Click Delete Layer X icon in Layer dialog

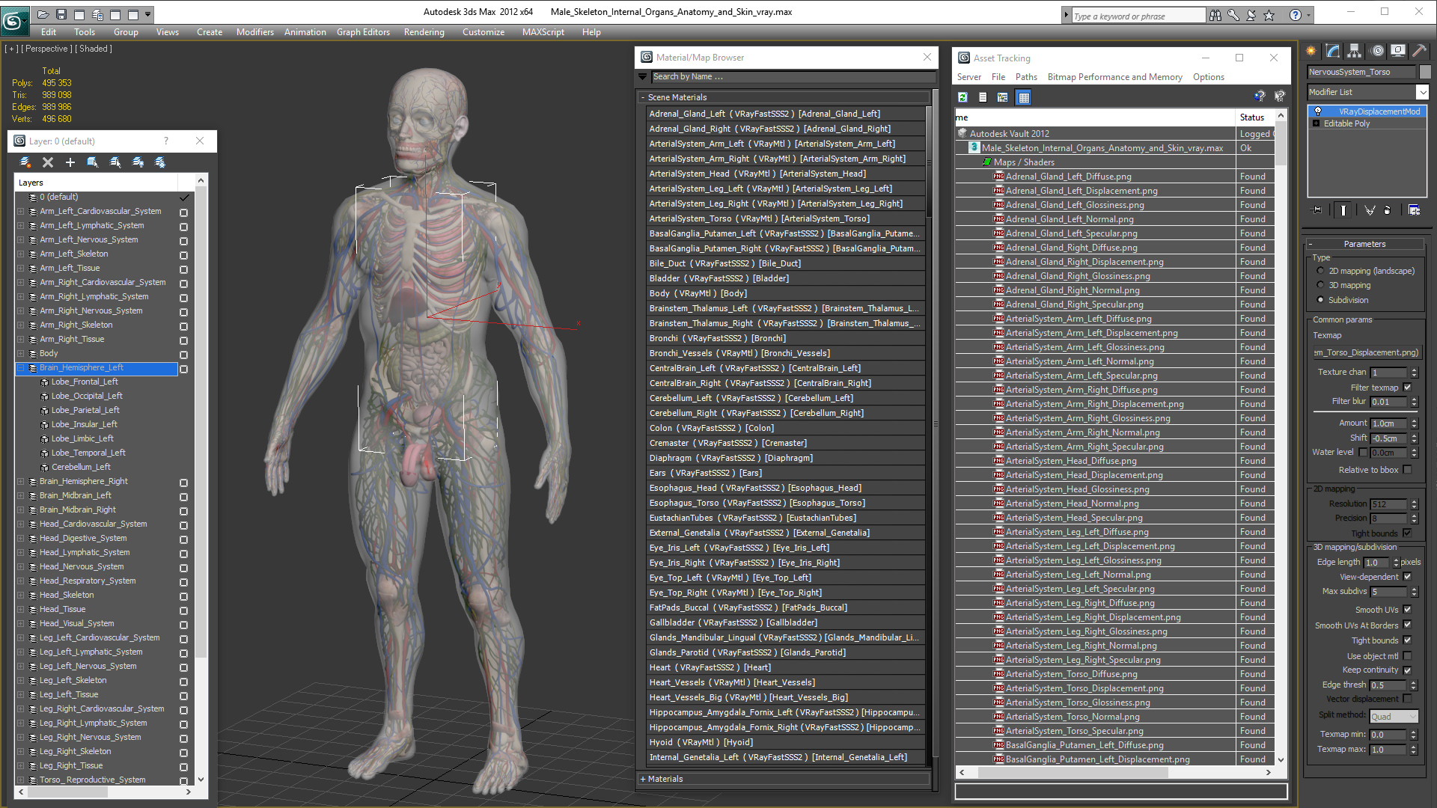(48, 162)
